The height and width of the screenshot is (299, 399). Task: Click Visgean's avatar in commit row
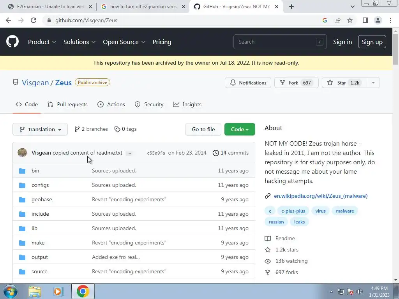coord(22,153)
